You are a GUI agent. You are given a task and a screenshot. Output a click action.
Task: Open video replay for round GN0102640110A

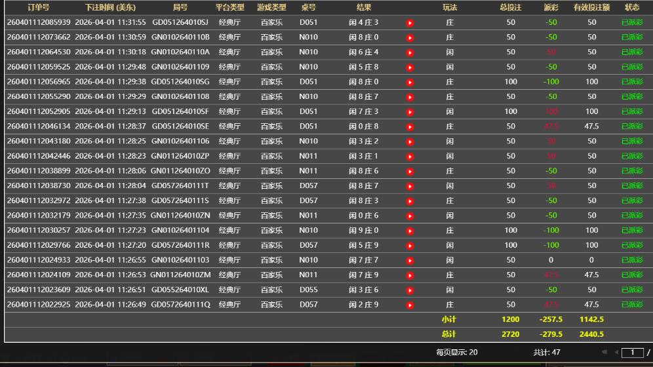coord(410,52)
